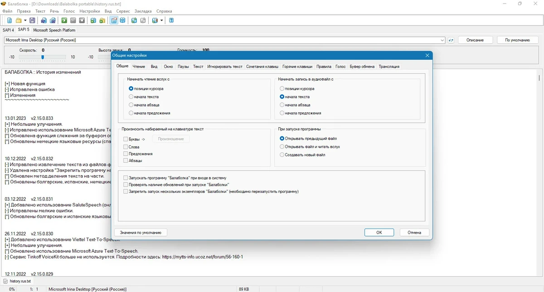Click the Save audio file toolbar icon
Viewport: 544px width, 292px height.
click(44, 20)
